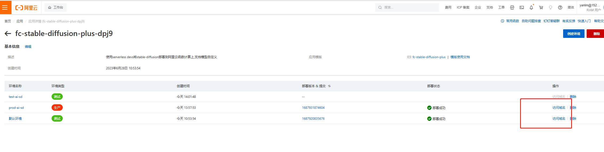Click creation date 2023年6月28日 10:53:54
This screenshot has height=152, width=604.
123,68
